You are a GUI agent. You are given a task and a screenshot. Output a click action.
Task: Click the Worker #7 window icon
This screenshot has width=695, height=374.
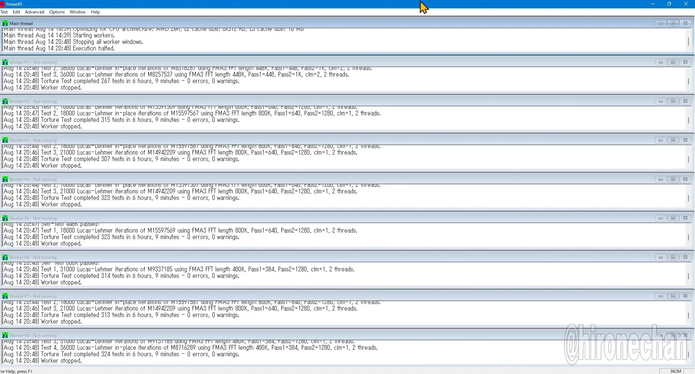click(x=5, y=296)
